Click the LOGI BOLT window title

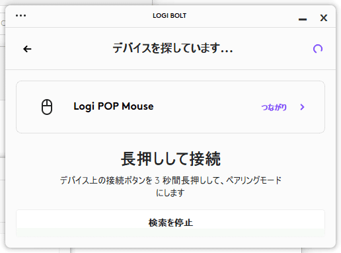pyautogui.click(x=170, y=16)
